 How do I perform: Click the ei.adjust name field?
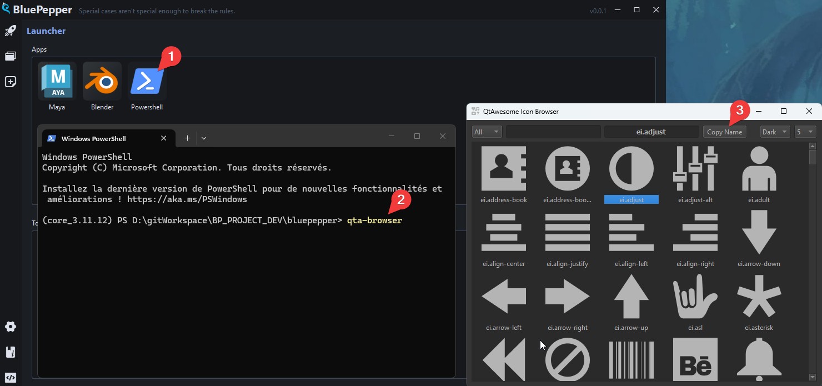(651, 132)
